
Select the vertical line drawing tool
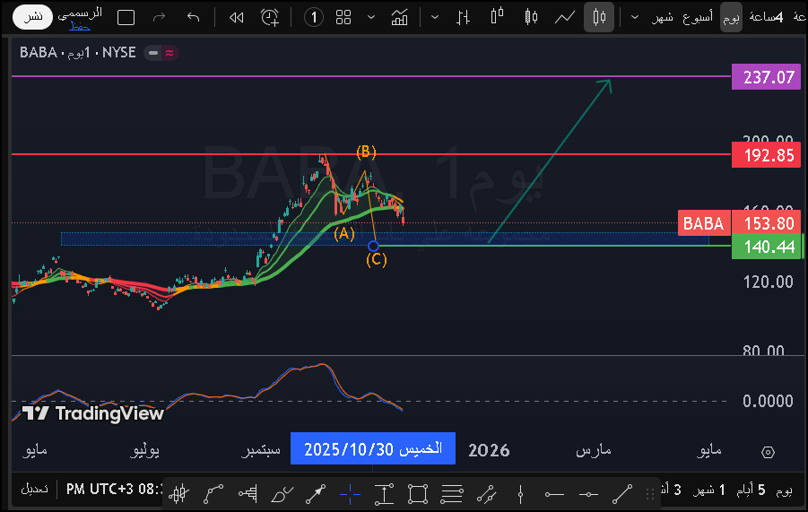(x=520, y=494)
